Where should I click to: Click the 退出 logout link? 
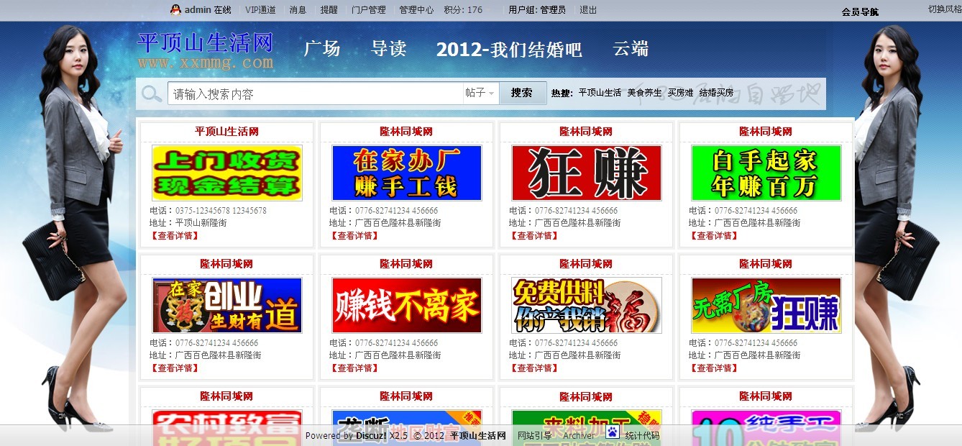pos(588,10)
